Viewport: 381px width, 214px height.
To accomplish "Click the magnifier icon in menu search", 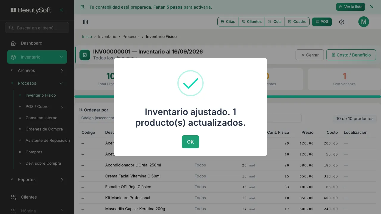I will [x=11, y=28].
